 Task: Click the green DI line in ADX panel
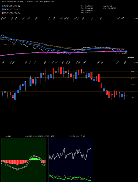click(70, 178)
